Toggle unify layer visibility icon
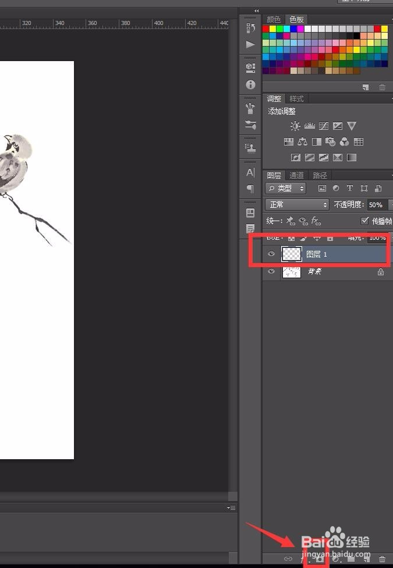393x568 pixels. (x=303, y=221)
